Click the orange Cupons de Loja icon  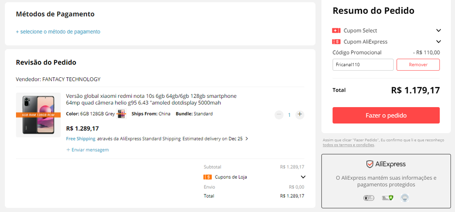point(208,177)
